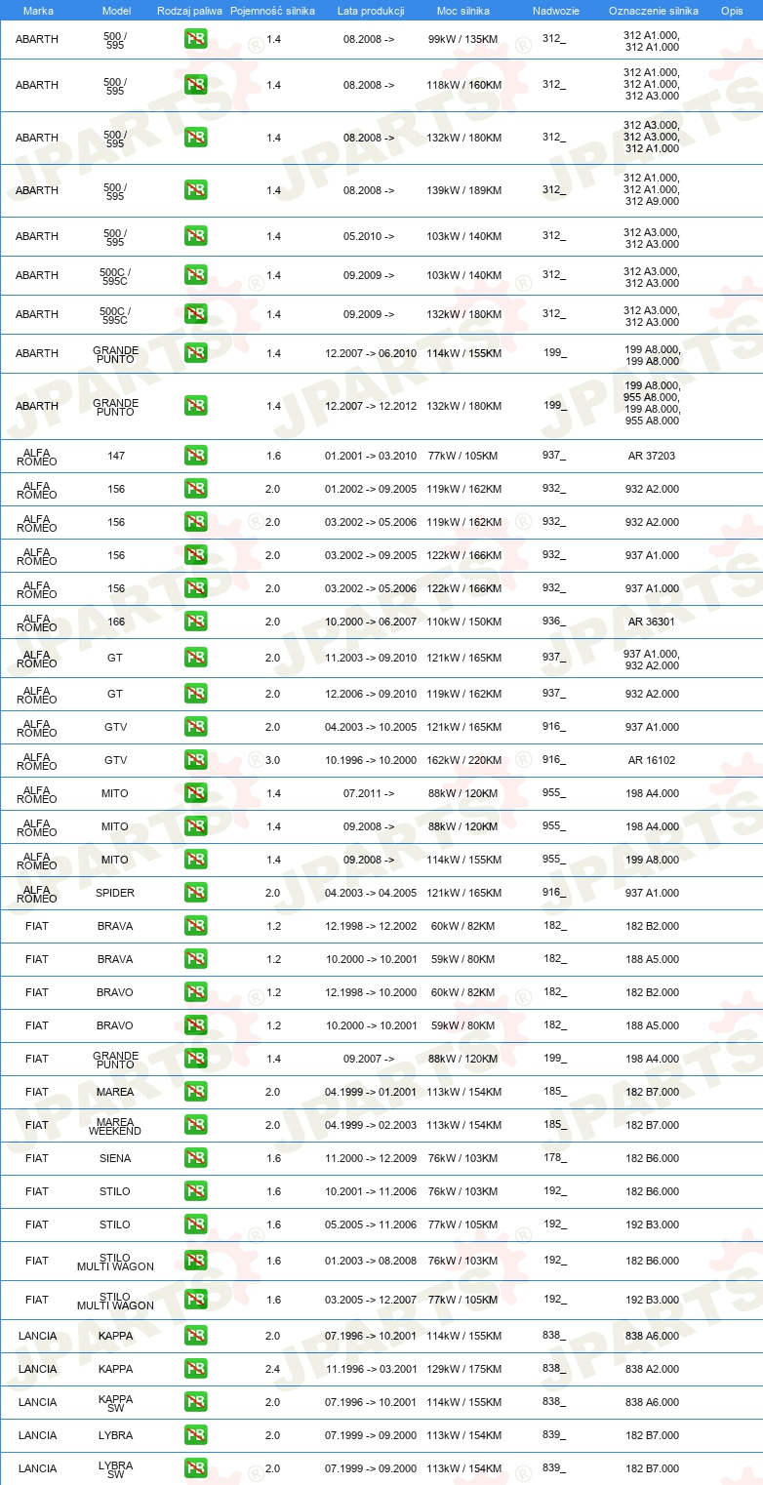The height and width of the screenshot is (1485, 763).
Task: Click the 129kW / 175KM power cell
Action: click(x=464, y=1369)
